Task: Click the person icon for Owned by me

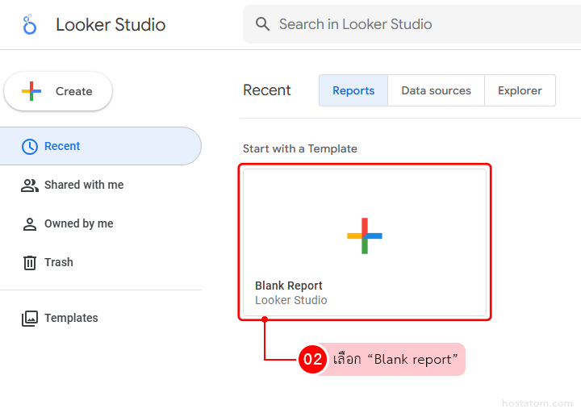Action: pos(30,223)
